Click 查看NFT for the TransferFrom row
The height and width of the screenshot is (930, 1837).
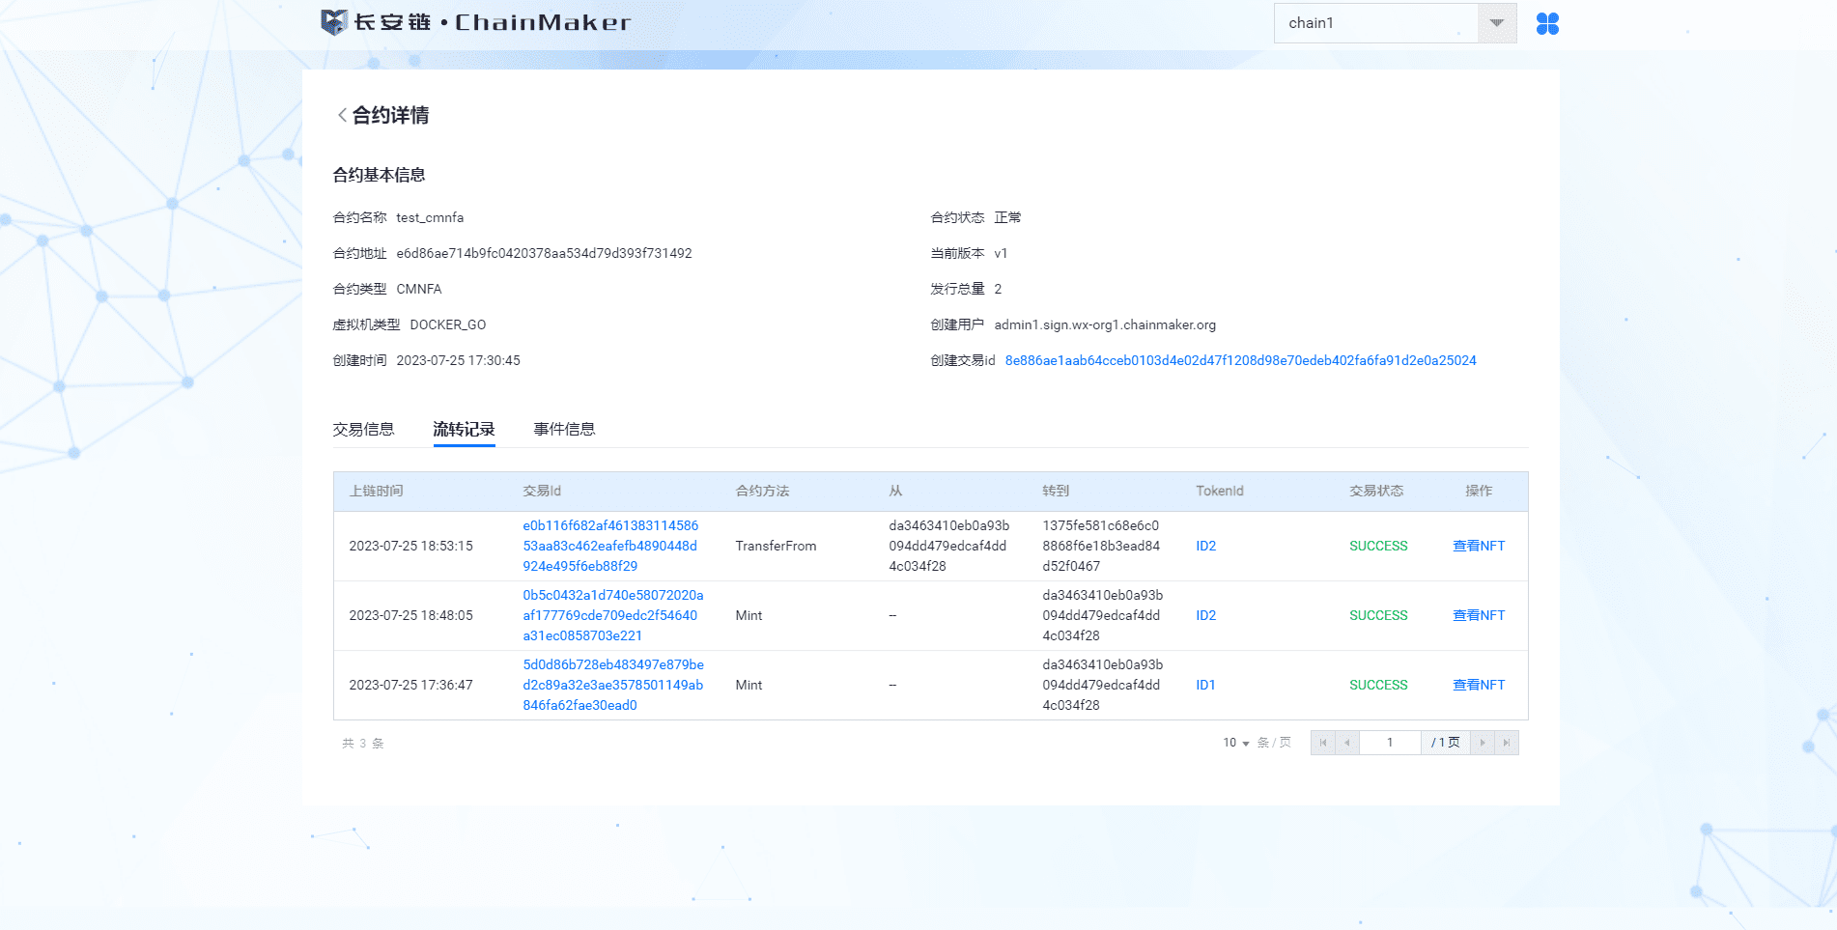pos(1479,546)
